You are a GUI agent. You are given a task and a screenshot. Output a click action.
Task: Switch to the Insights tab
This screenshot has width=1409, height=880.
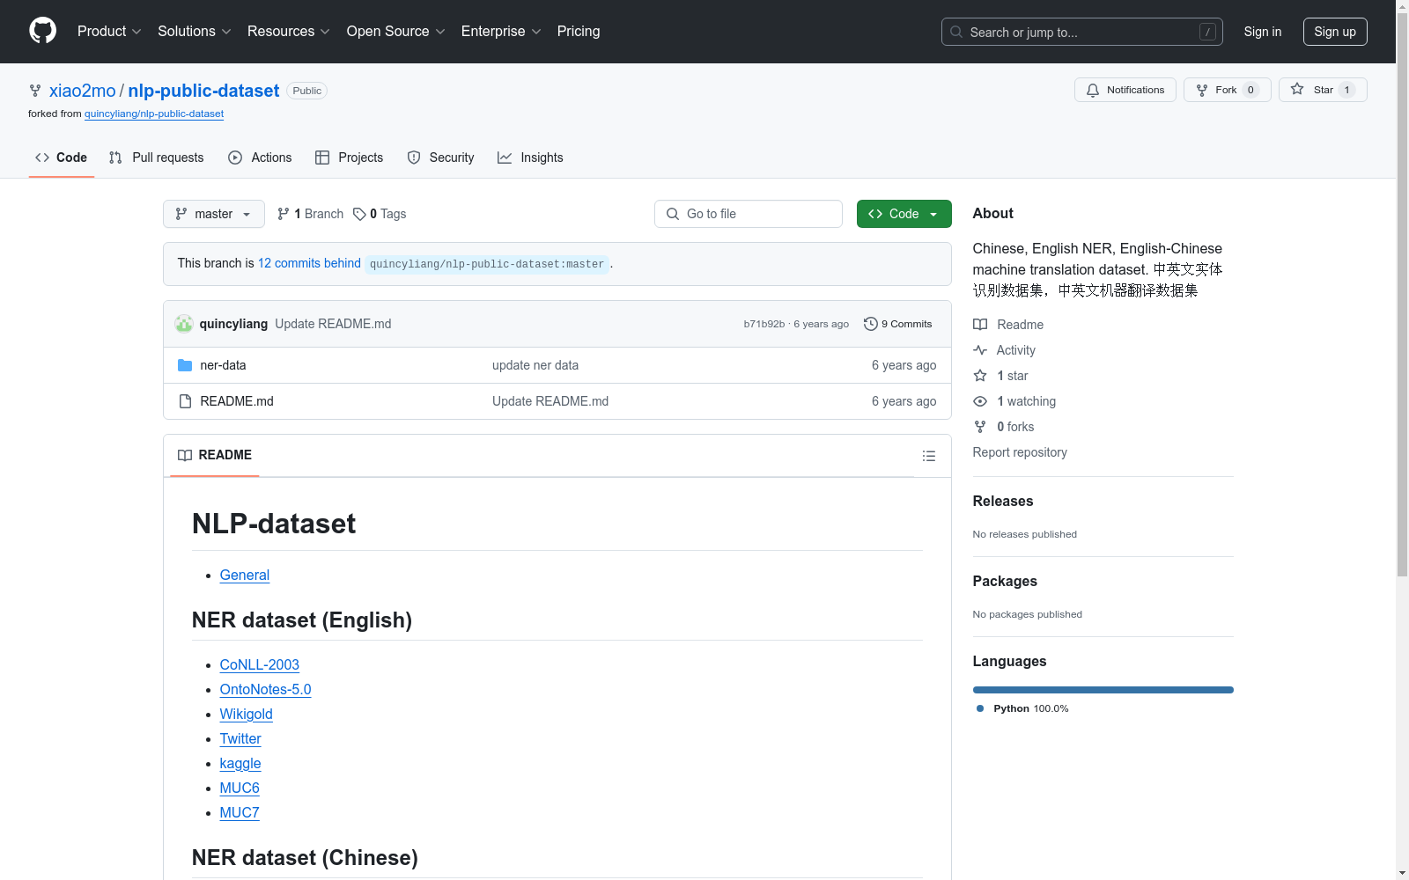(530, 158)
